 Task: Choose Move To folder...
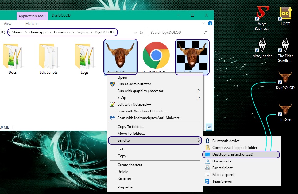point(155,134)
